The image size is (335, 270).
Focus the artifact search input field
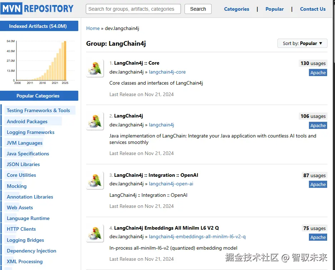133,9
